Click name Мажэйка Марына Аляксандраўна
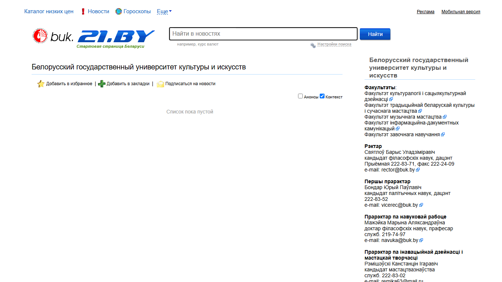Screen dimensions: 502x282 (x=405, y=223)
